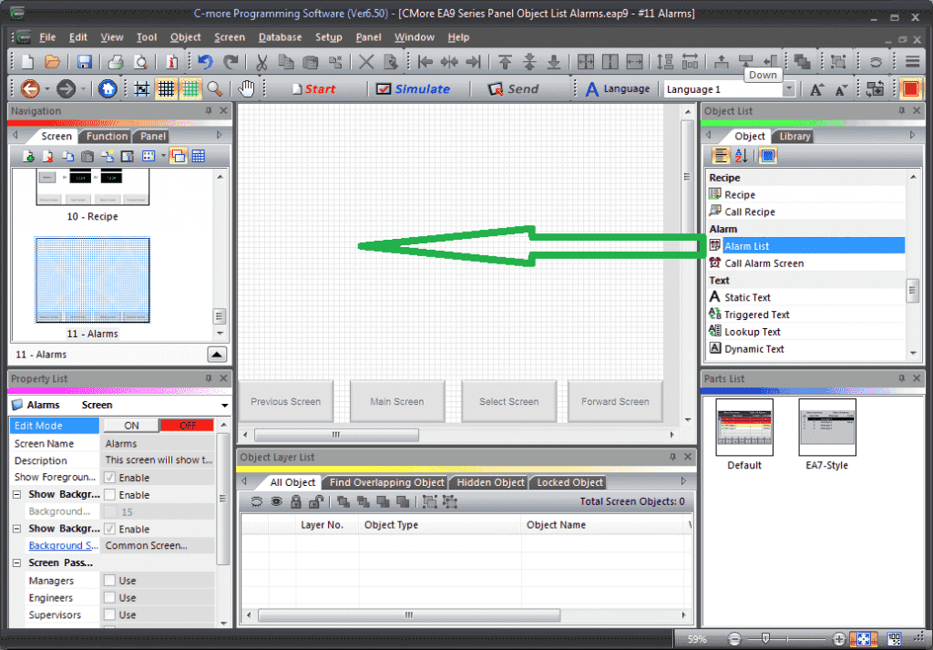Click the Cut scissors icon
This screenshot has width=933, height=650.
pyautogui.click(x=261, y=62)
